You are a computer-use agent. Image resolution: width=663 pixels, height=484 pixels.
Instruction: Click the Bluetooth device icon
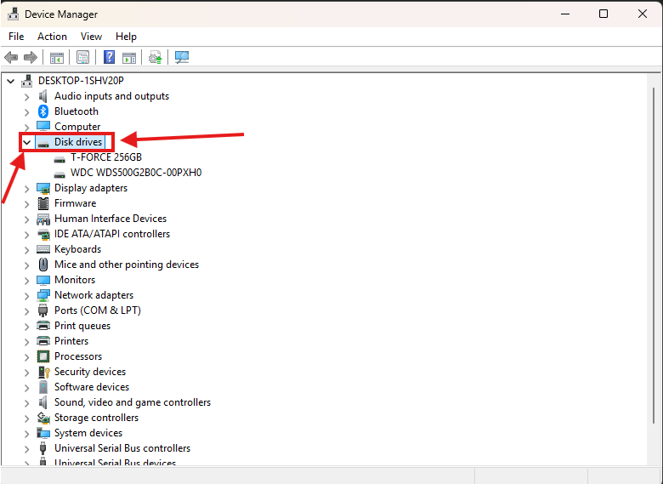point(43,111)
